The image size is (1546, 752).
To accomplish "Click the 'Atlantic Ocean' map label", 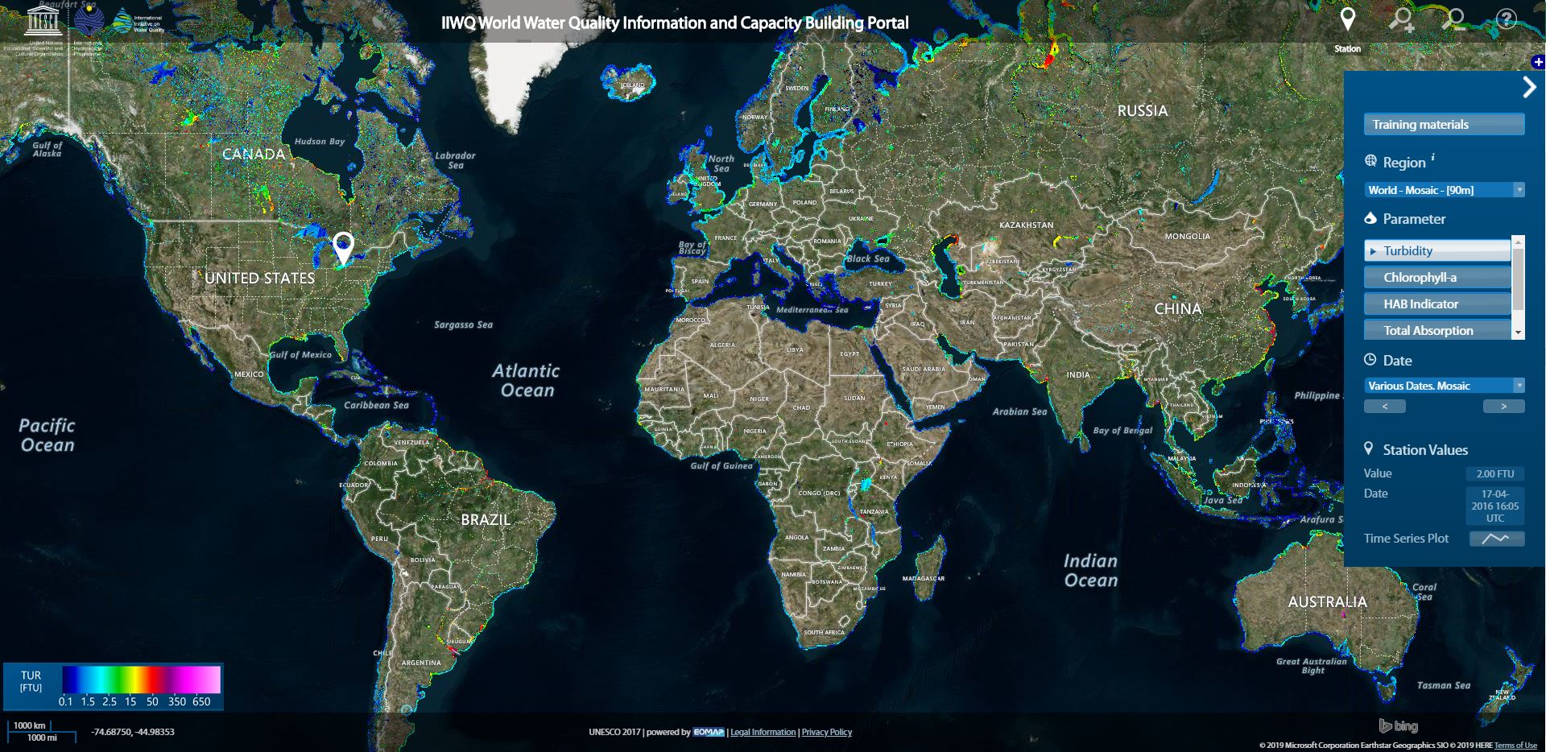I will [x=527, y=381].
